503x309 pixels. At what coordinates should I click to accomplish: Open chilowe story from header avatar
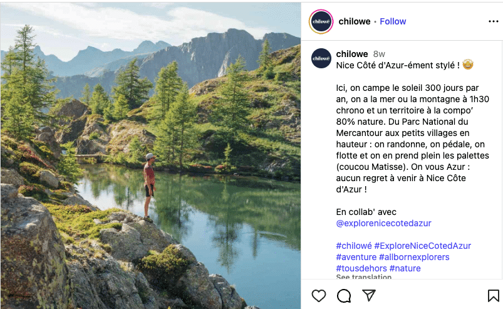(321, 21)
